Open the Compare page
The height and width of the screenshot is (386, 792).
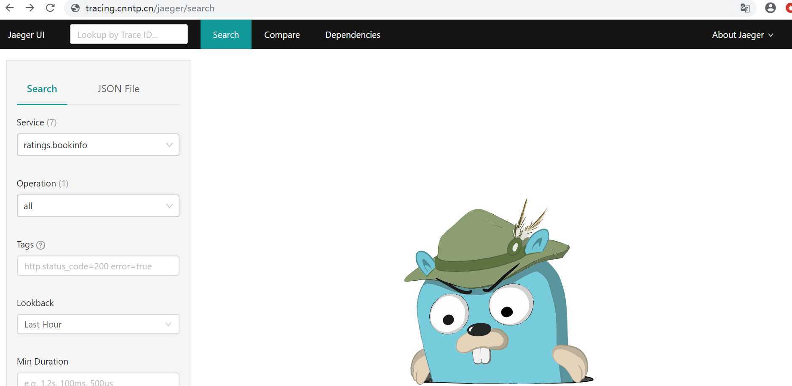(x=282, y=35)
